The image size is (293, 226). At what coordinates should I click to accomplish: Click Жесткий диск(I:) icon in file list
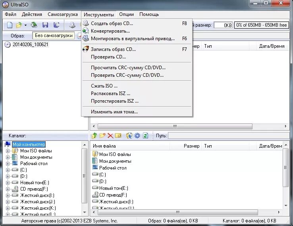(x=95, y=201)
